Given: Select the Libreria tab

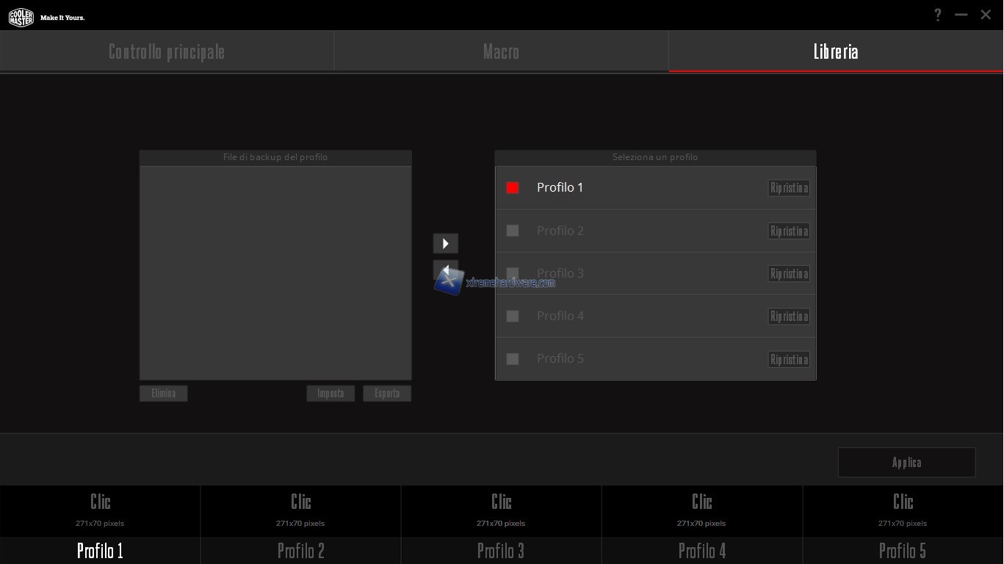Looking at the screenshot, I should click(x=835, y=51).
